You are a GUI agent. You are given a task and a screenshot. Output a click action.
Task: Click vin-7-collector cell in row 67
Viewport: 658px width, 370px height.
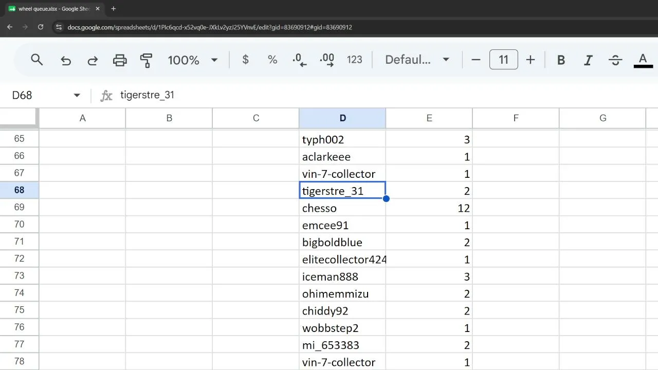342,174
